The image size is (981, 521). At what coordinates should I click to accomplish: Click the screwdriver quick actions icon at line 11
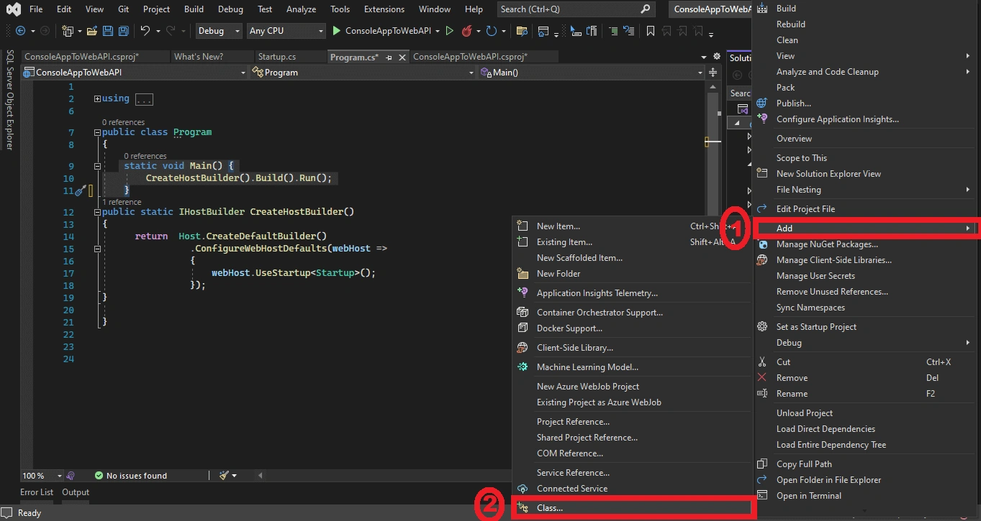[80, 190]
